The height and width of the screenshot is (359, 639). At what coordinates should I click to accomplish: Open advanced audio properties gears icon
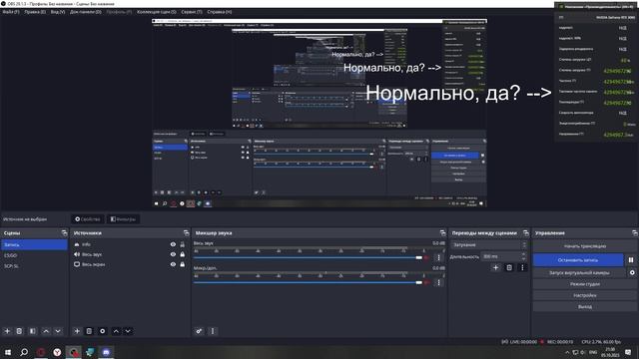coord(199,331)
